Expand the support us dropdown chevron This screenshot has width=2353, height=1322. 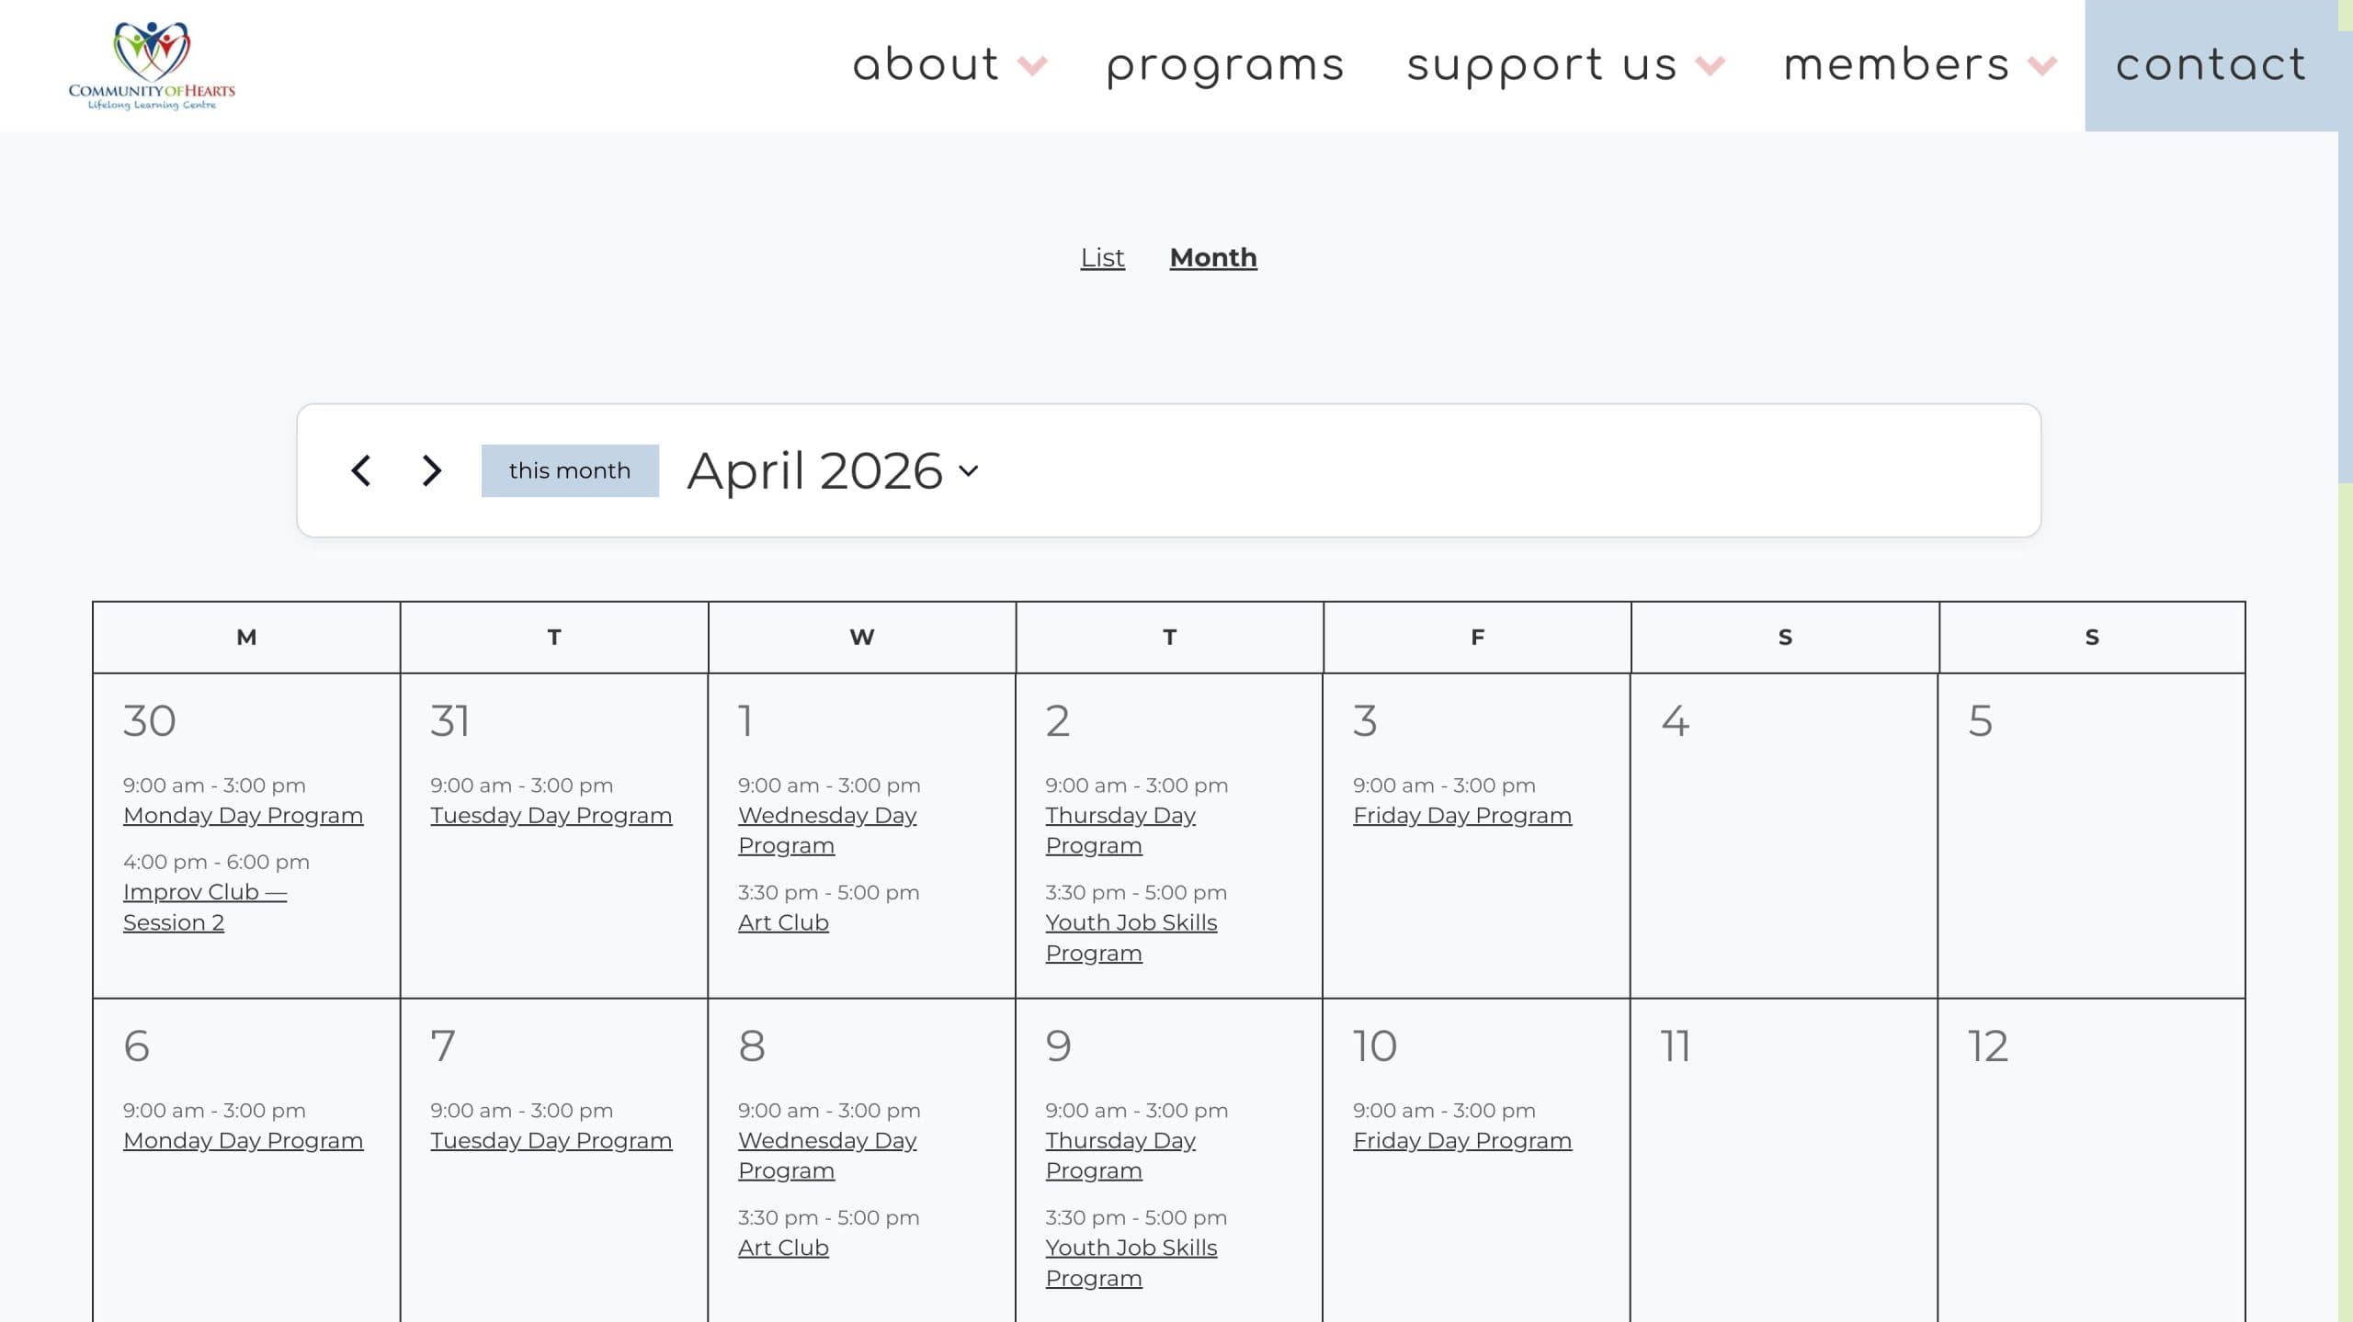(1710, 66)
